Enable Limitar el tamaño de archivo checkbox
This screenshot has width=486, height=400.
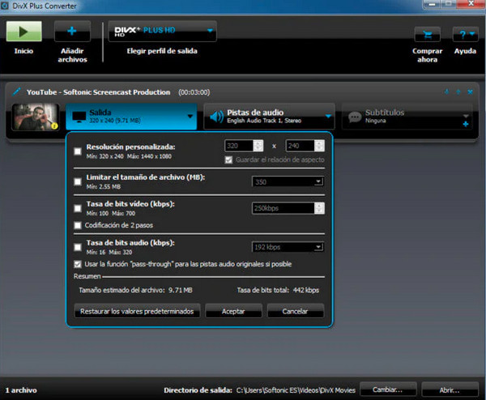(x=78, y=181)
